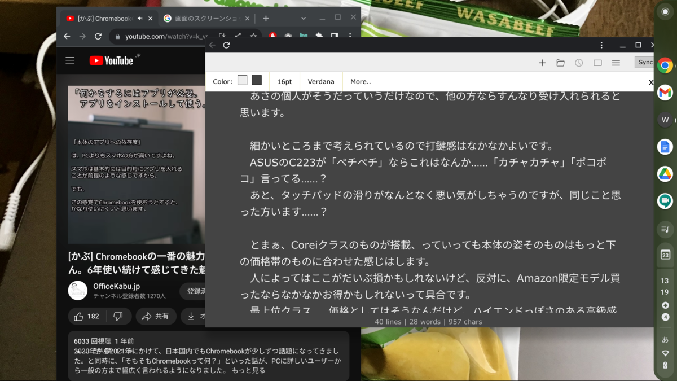Go back in the text editor window
Image resolution: width=677 pixels, height=381 pixels.
pos(212,45)
